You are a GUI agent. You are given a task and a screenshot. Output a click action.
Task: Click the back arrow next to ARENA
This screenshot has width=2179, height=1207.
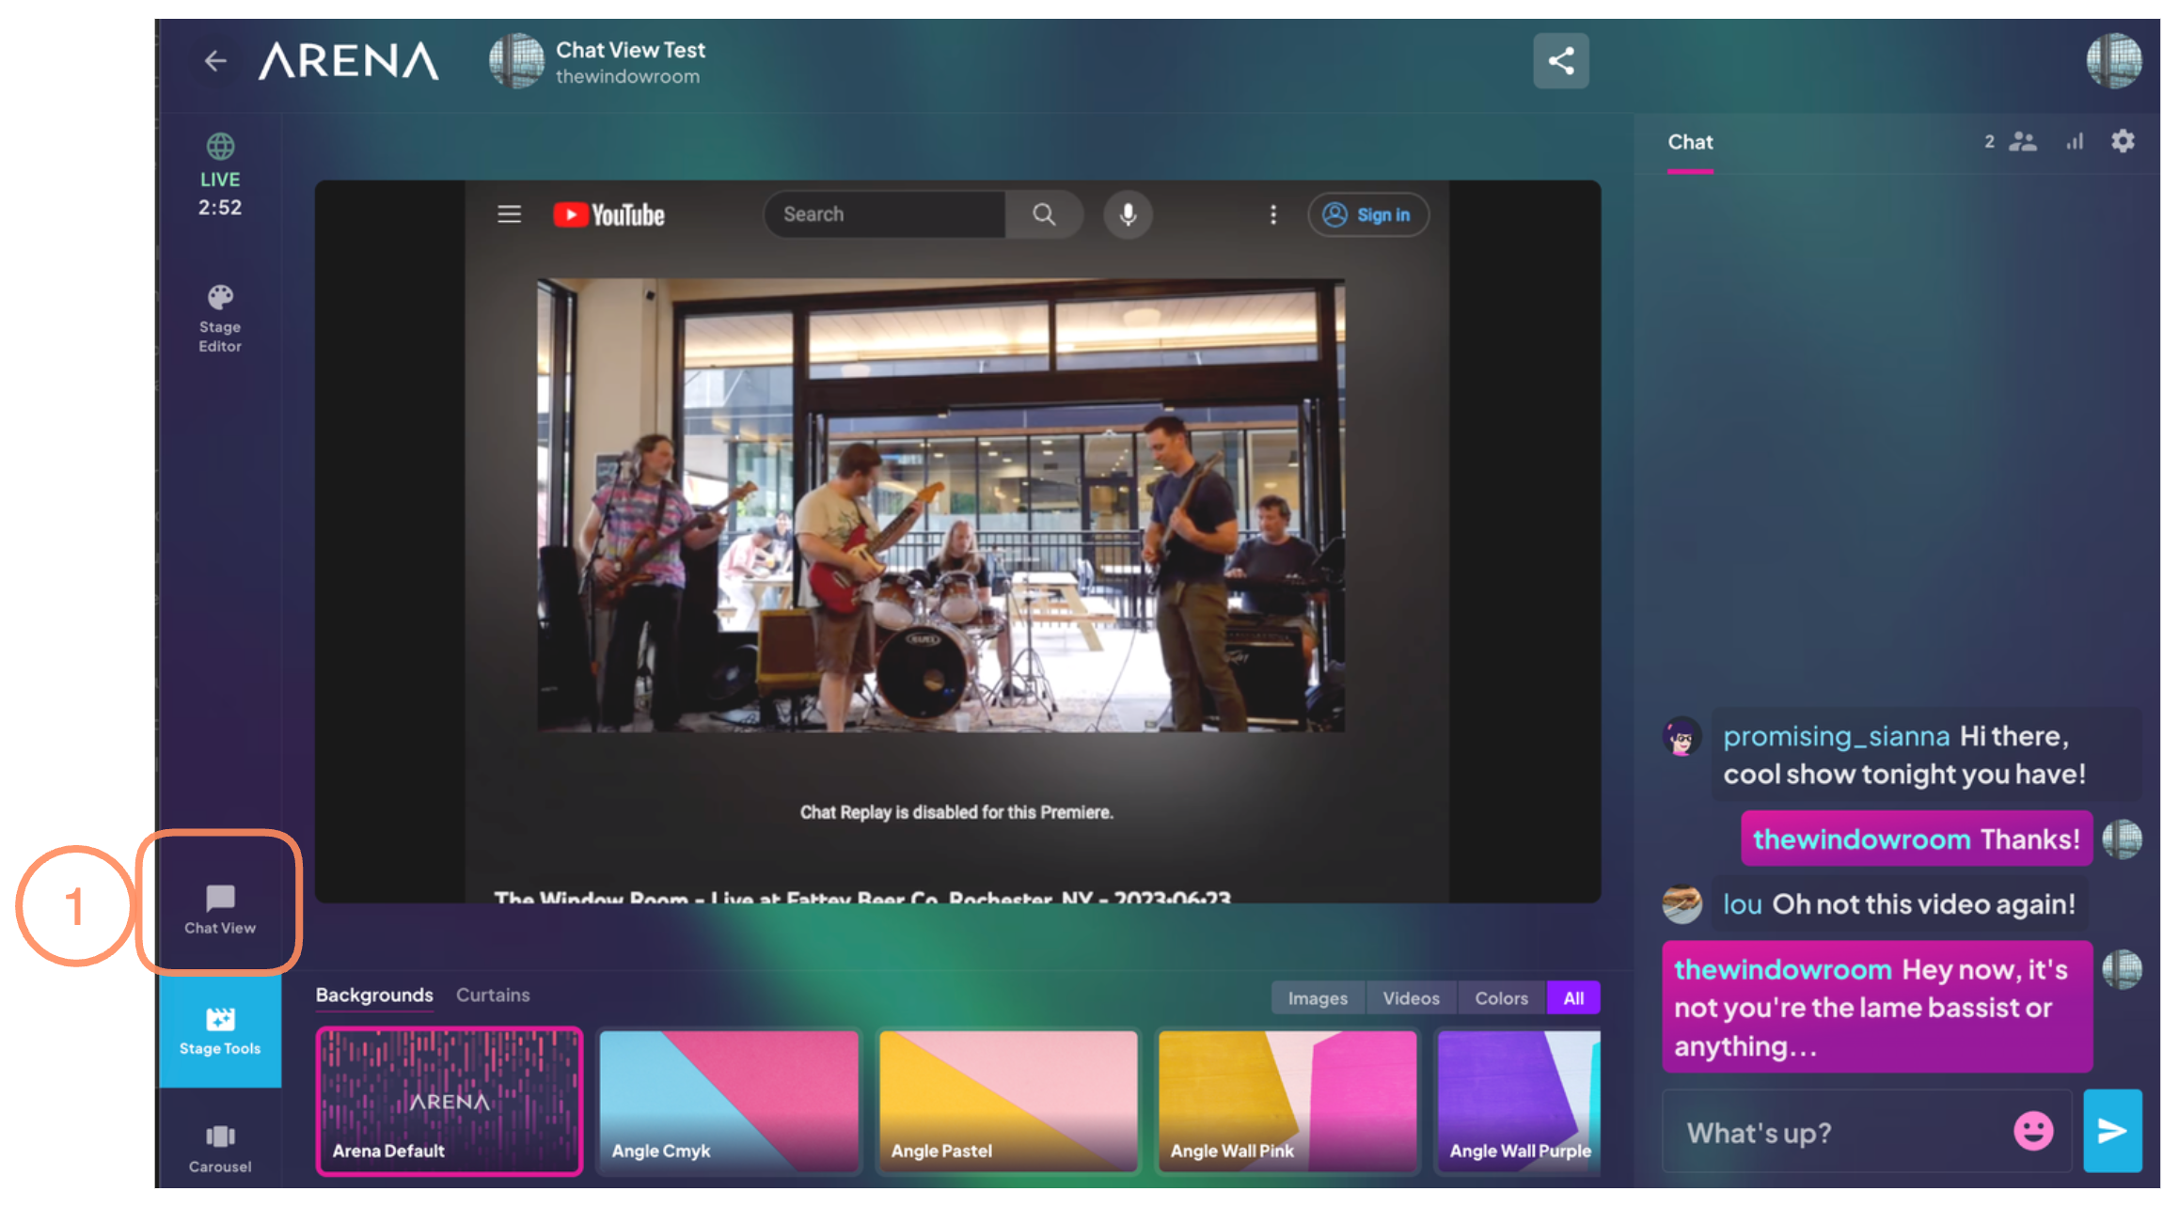[215, 61]
